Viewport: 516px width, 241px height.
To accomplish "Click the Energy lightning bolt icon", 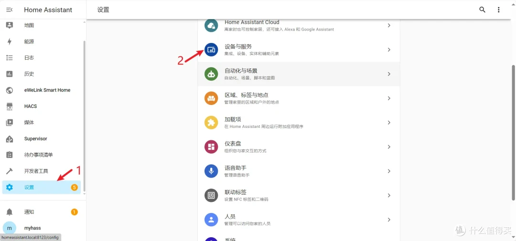I will coord(10,42).
